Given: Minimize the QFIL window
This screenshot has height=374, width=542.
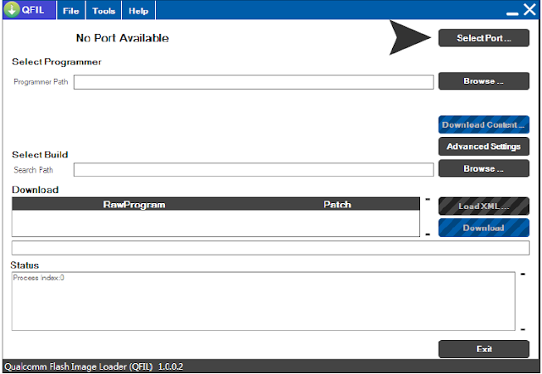Looking at the screenshot, I should [x=512, y=14].
